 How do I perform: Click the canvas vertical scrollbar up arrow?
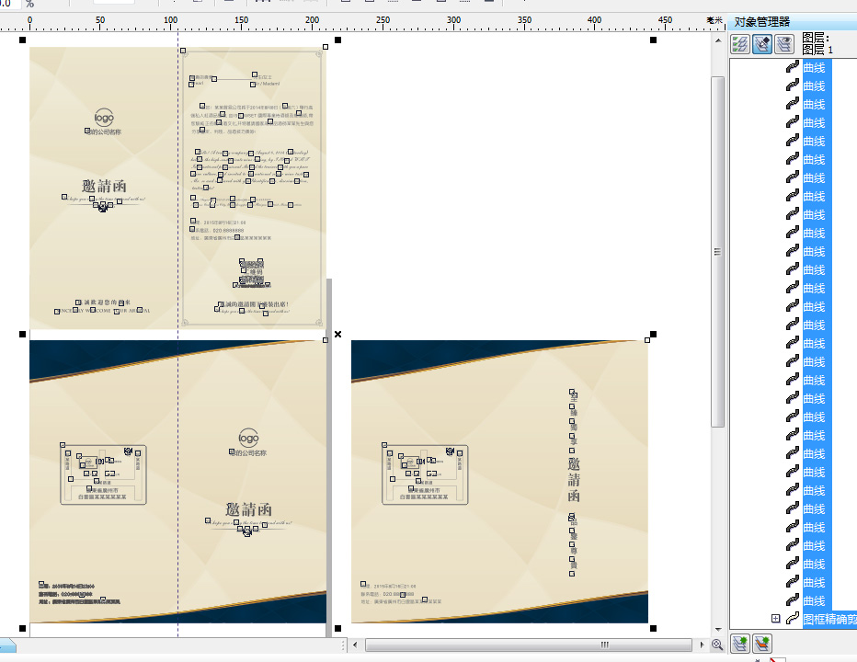click(717, 40)
